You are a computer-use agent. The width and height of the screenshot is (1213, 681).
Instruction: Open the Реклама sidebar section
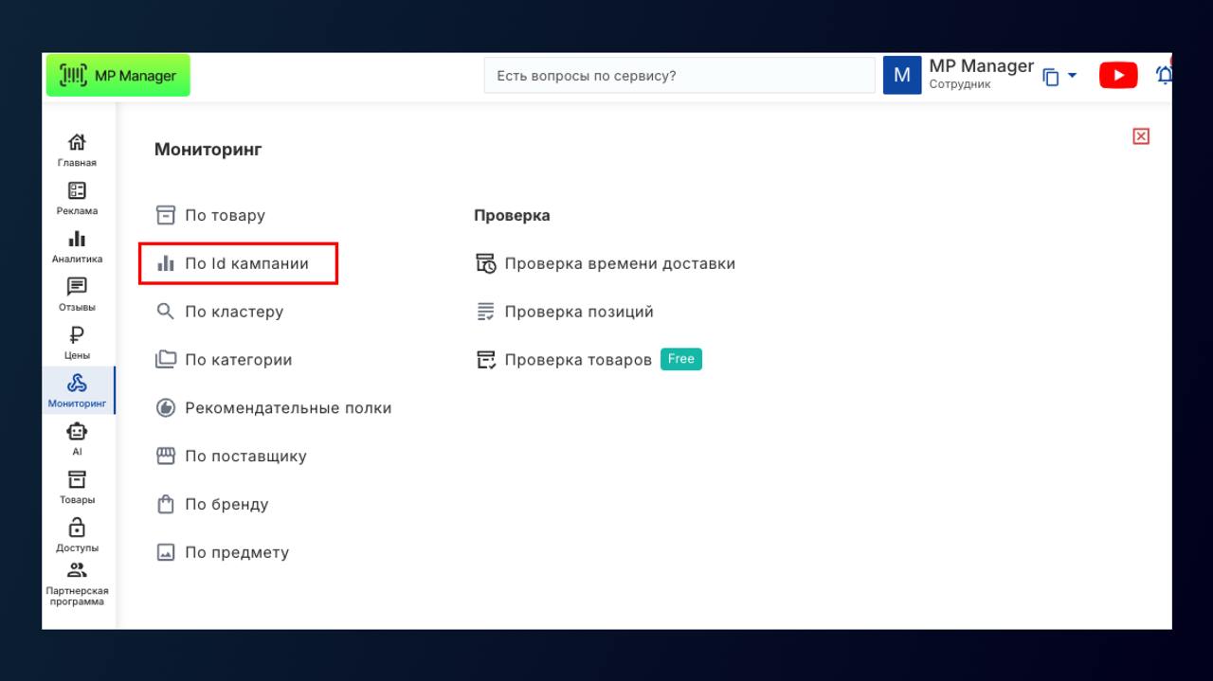point(78,198)
